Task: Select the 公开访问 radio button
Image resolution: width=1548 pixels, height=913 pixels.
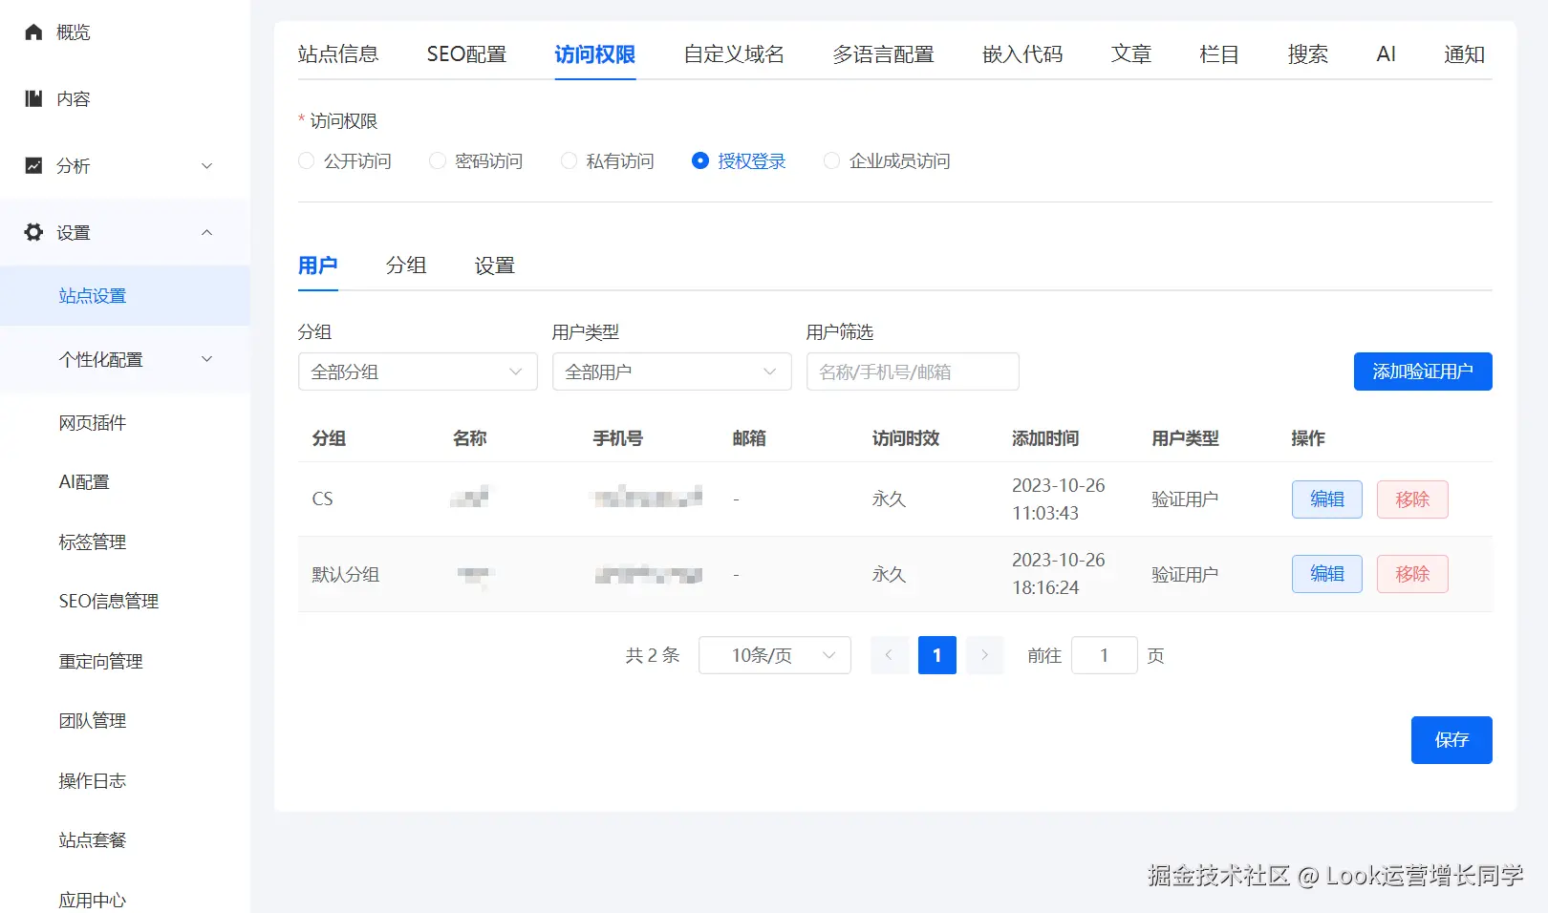Action: tap(307, 160)
